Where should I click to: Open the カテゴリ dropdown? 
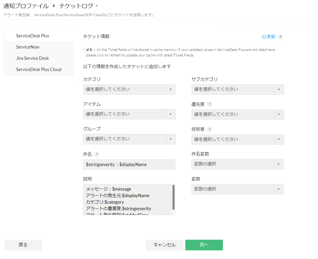click(129, 90)
